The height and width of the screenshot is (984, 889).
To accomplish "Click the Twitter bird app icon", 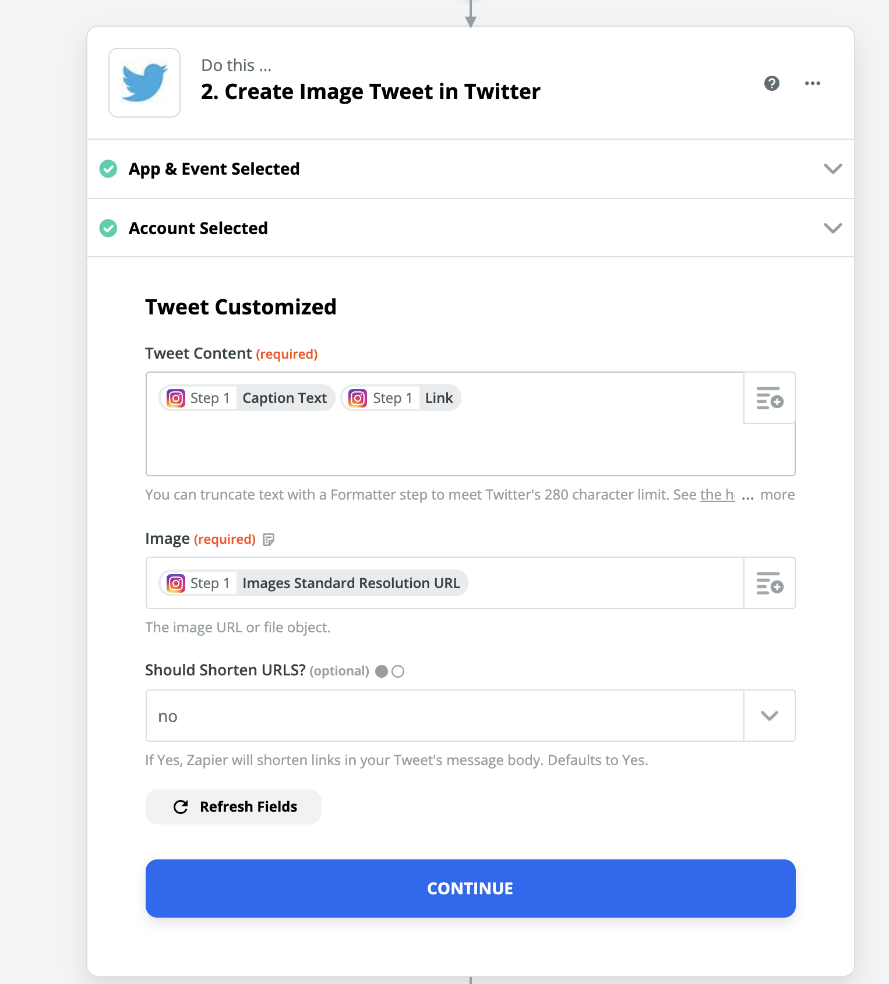I will pos(144,83).
